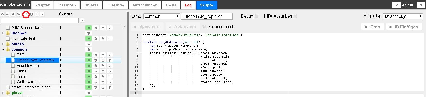Viewport: 426px width, 97px height.
Task: Delete the Multistate-Test script
Action: pyautogui.click(x=95, y=38)
